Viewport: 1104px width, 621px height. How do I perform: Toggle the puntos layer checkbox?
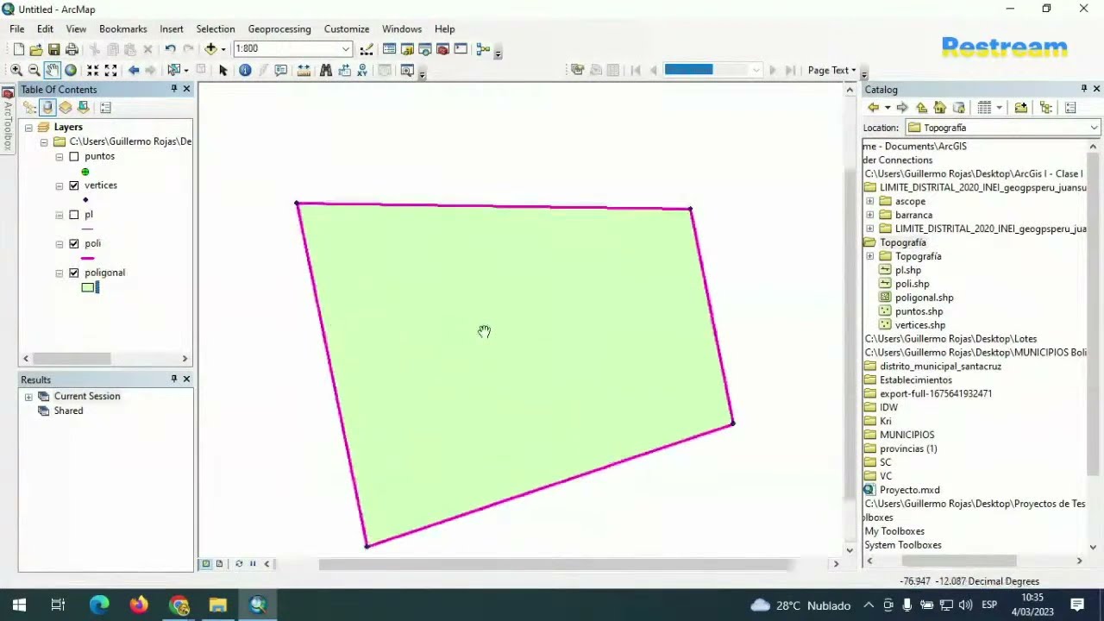(74, 156)
